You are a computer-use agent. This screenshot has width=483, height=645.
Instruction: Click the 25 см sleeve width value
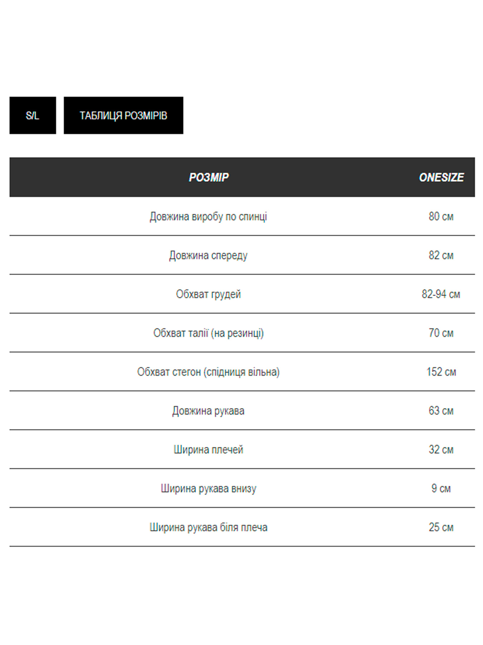441,527
